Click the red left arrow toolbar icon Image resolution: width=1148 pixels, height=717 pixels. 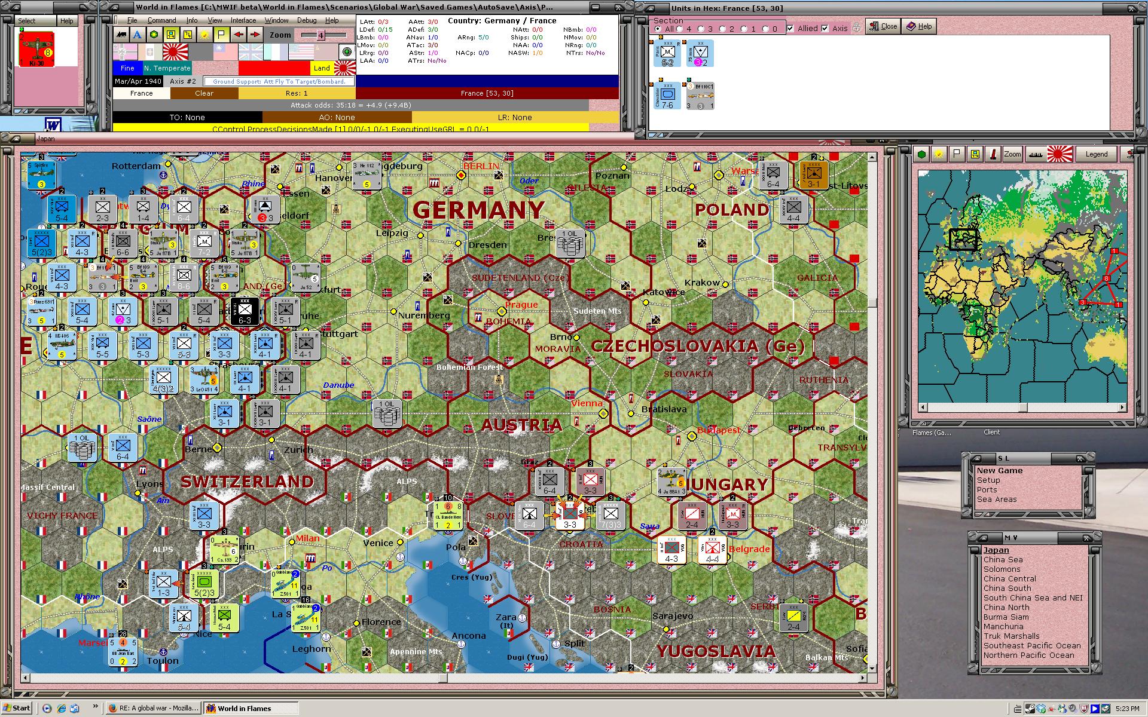(x=239, y=35)
